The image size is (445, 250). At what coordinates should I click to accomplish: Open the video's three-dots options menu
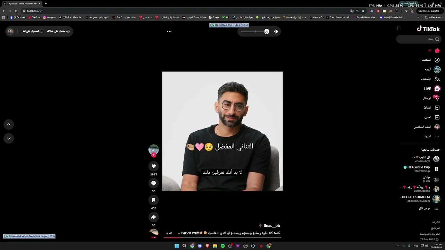click(169, 31)
